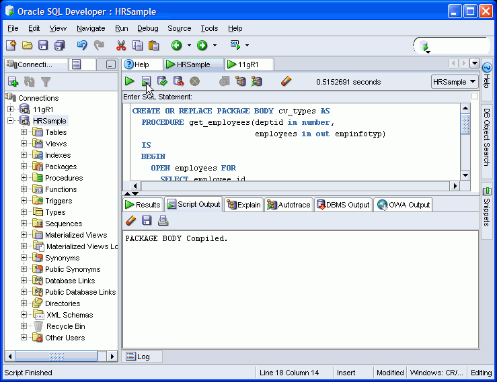
Task: Click the eraser Clear icon in worksheet toolbar
Action: click(x=286, y=81)
